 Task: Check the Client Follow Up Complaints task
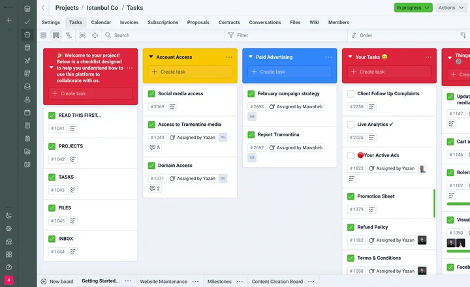coord(351,94)
